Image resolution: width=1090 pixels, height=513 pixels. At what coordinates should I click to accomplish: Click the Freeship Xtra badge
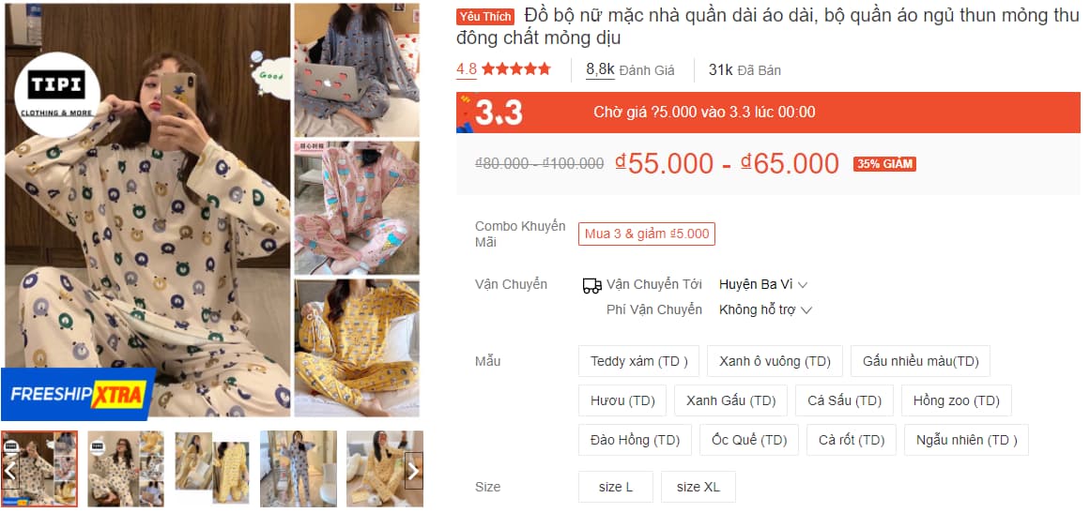point(78,394)
